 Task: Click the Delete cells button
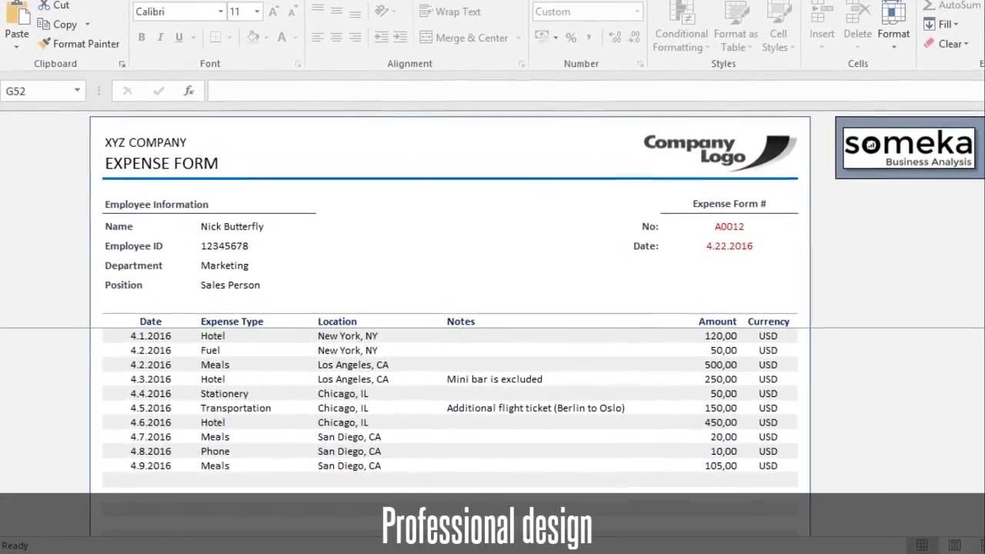pyautogui.click(x=857, y=27)
